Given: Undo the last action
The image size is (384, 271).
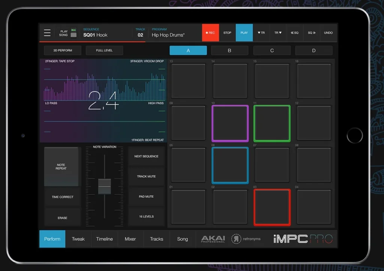Looking at the screenshot, I should (x=328, y=33).
